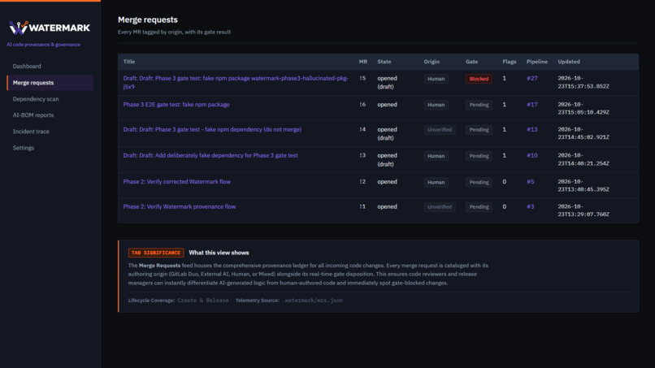Open pipeline #10
Image resolution: width=655 pixels, height=368 pixels.
pos(531,155)
